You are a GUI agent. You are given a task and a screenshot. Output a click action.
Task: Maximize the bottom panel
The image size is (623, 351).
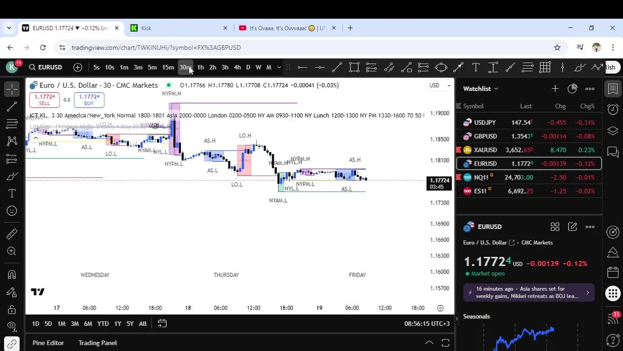click(x=445, y=343)
